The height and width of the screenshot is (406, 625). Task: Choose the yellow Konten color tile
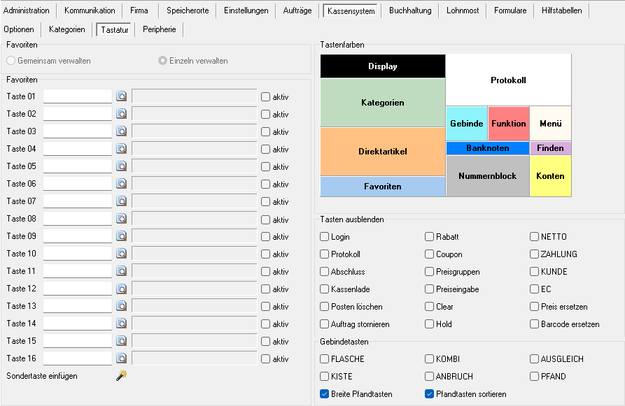tap(550, 176)
